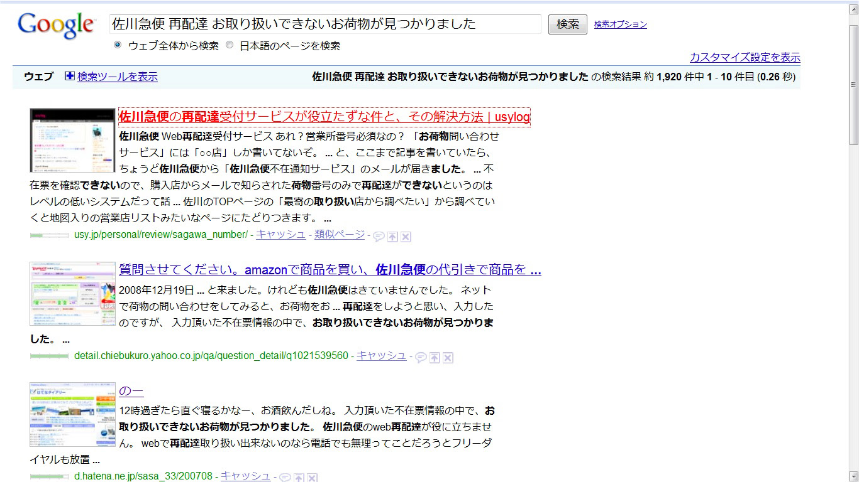Click 類似ページ link on usy.jp result
This screenshot has width=859, height=482.
(x=340, y=235)
